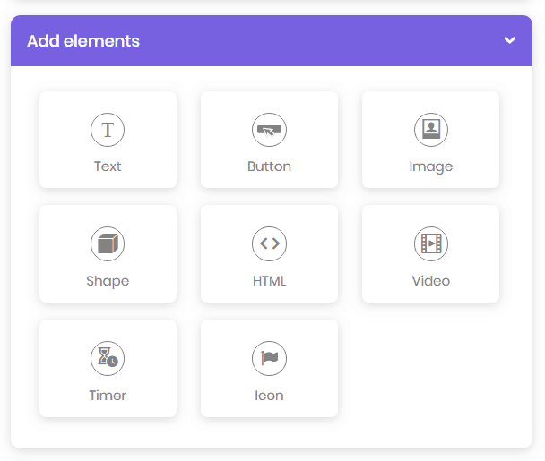Click the HTML label
This screenshot has height=461, width=545.
point(269,281)
